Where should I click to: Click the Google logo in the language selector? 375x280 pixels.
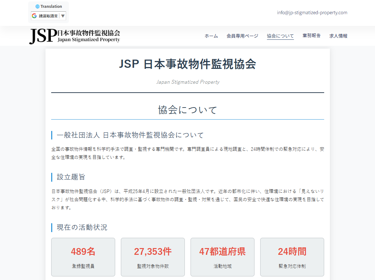click(34, 16)
